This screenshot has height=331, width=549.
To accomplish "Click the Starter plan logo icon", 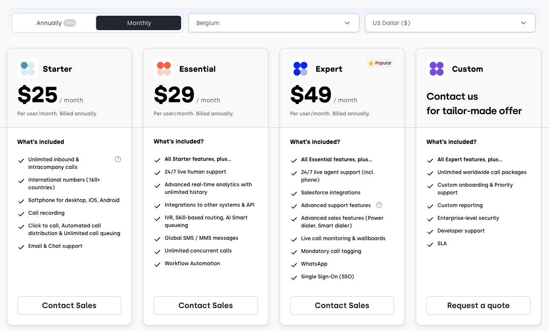I will coord(28,69).
